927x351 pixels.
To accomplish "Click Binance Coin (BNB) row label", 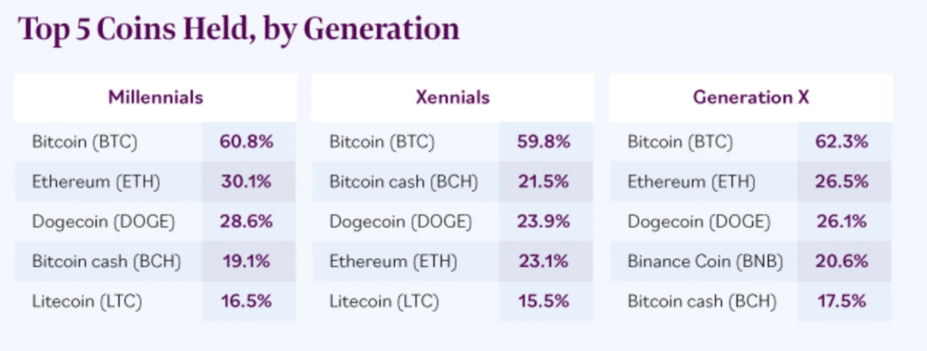I will [705, 261].
